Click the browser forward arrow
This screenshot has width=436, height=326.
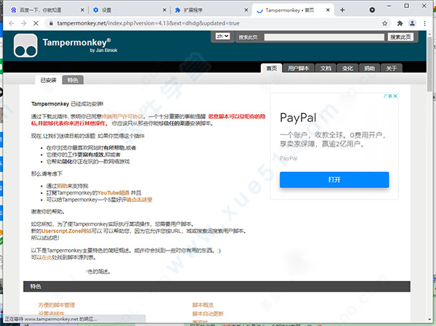tap(24, 23)
